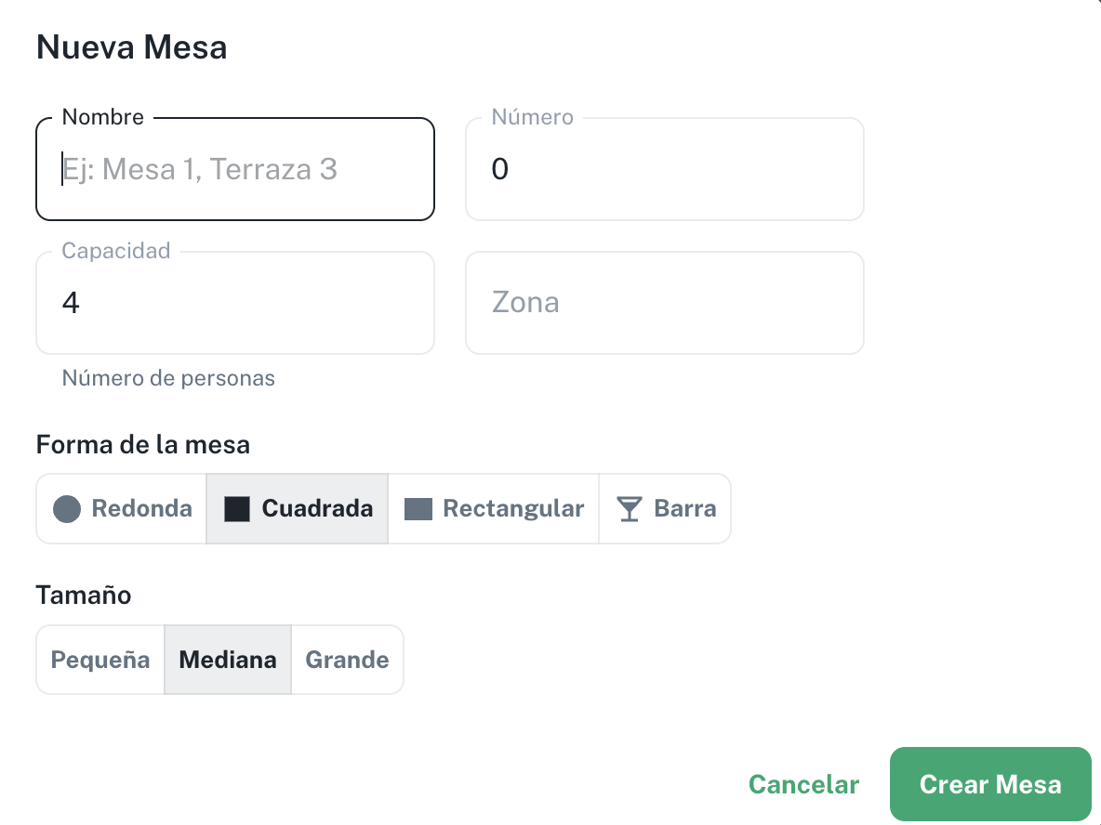Focus the Nombre text field
The image size is (1101, 825).
(235, 169)
